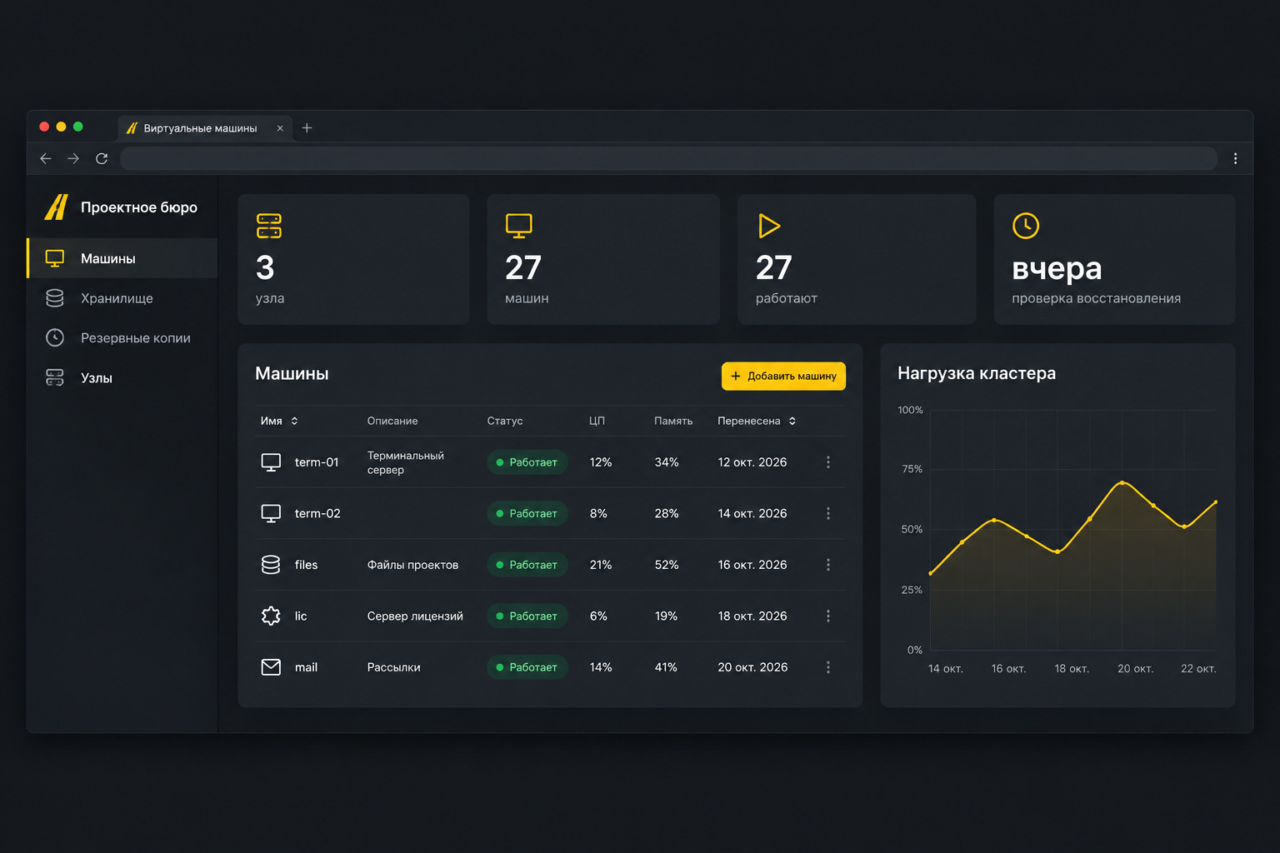
Task: Open row actions menu for term-01
Action: (827, 462)
